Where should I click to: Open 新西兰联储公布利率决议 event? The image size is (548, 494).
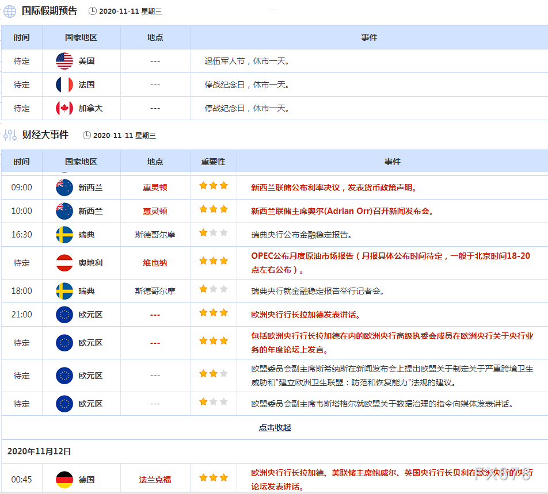[334, 187]
